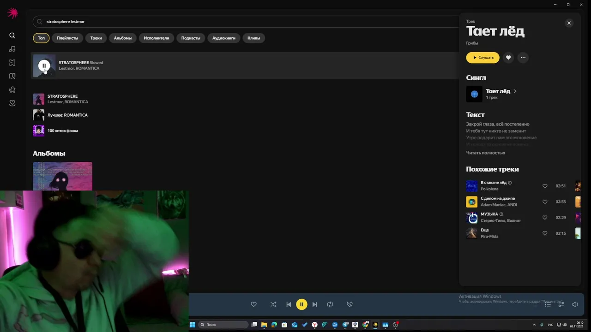Viewport: 591px width, 332px height.
Task: Switch to the Аудиокниги tab
Action: point(224,38)
